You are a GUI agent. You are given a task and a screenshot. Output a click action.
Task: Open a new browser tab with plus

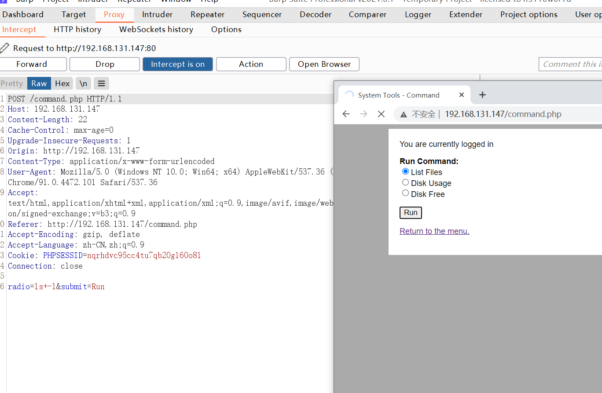482,95
